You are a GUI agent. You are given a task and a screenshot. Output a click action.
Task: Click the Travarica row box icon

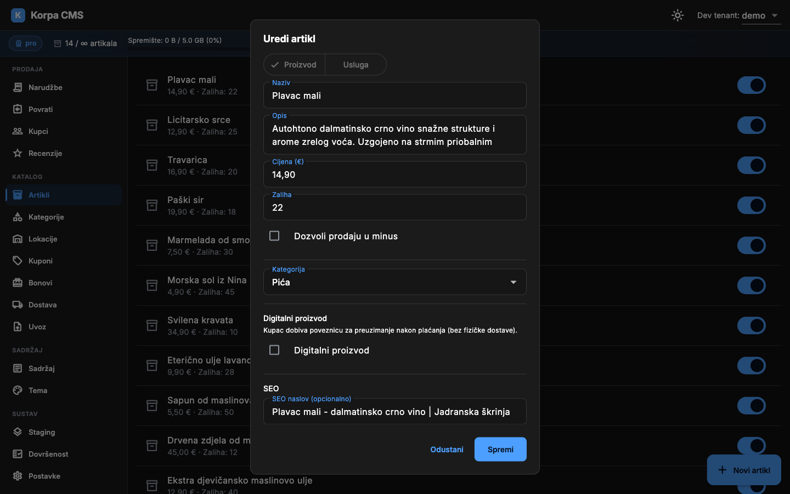[x=152, y=165]
